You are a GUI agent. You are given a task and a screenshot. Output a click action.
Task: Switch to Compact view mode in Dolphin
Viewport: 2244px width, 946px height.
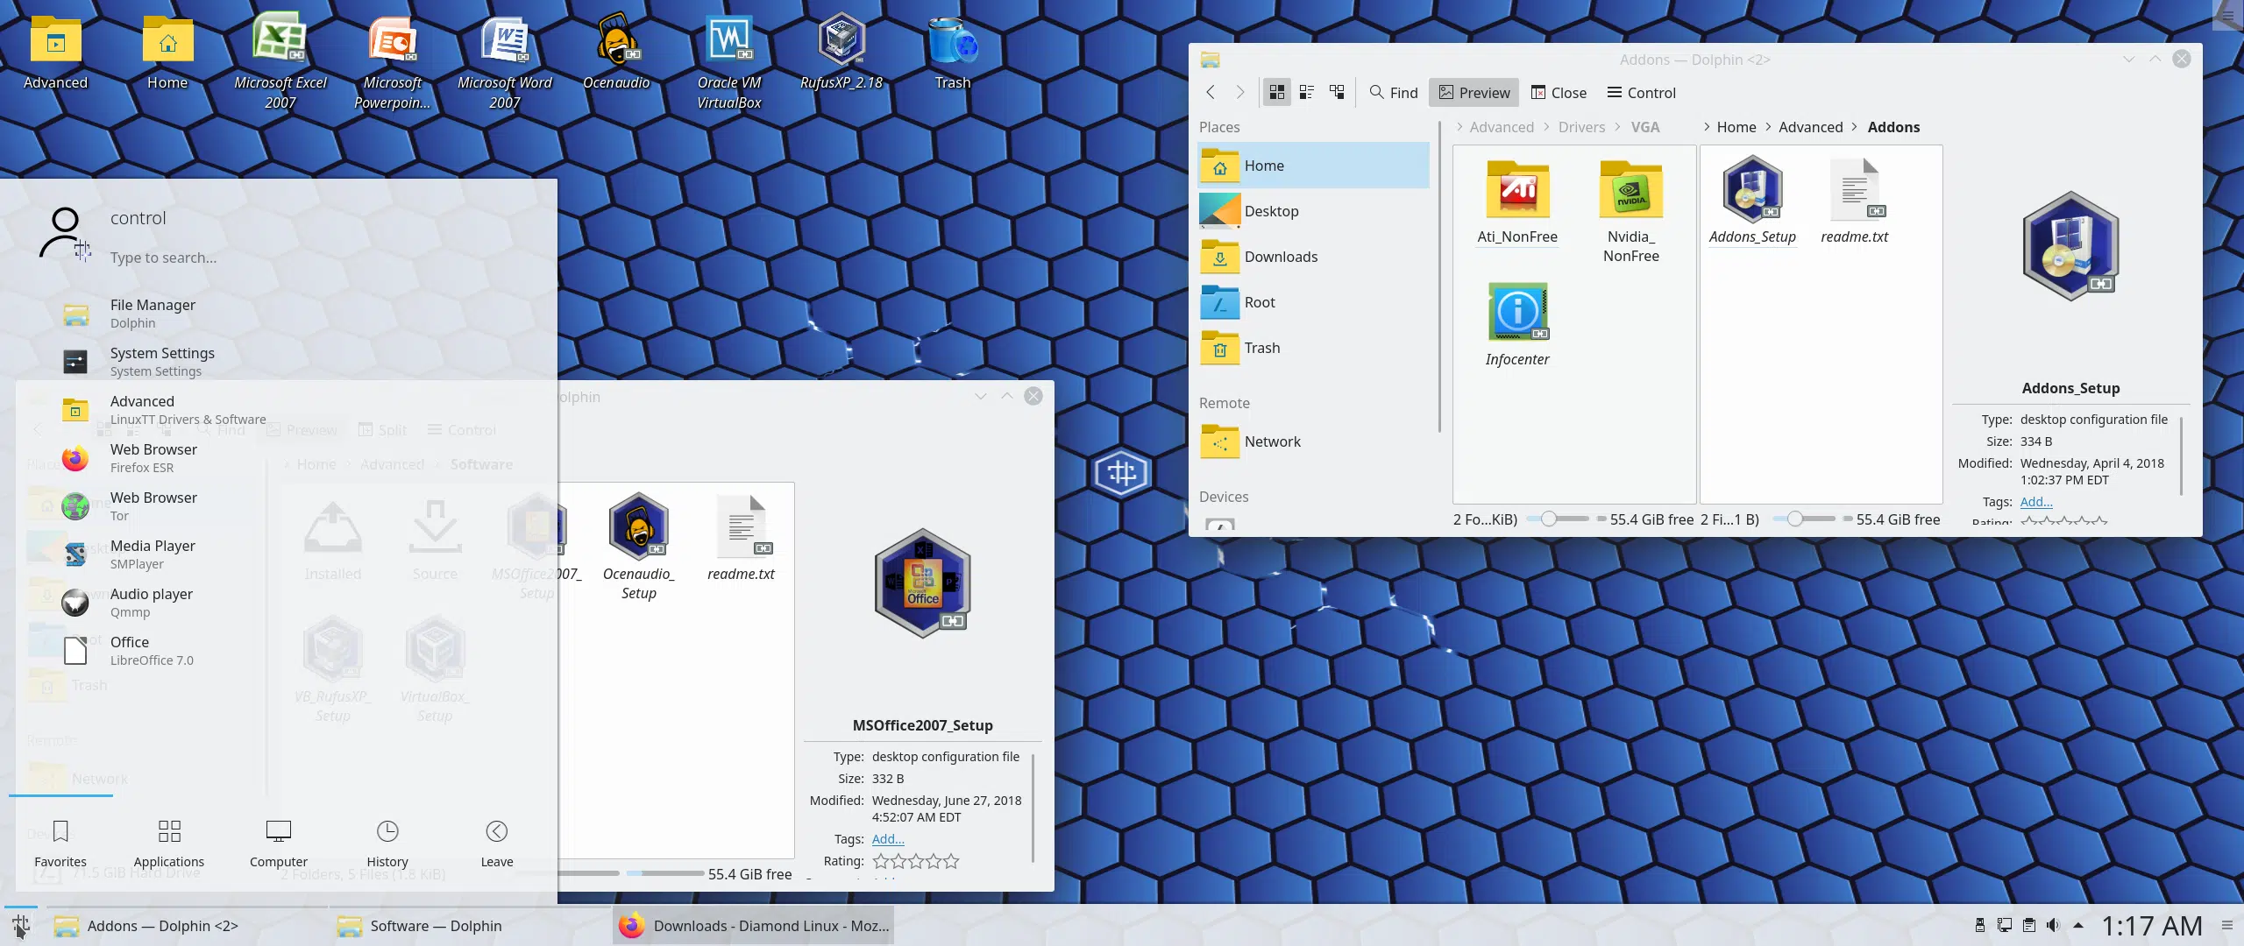coord(1306,92)
